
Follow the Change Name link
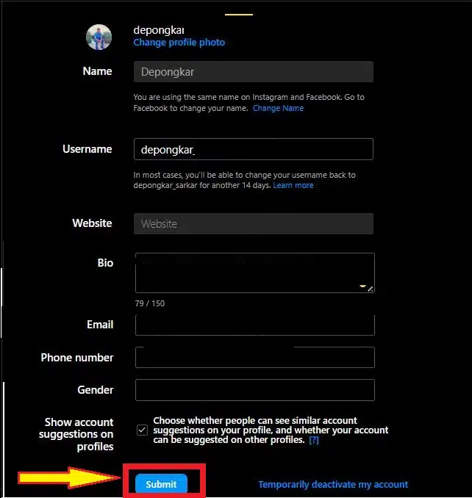pos(278,108)
